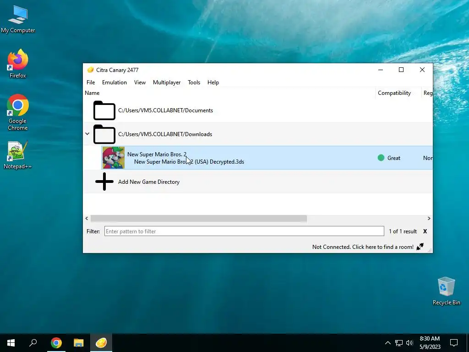Select the Downloads directory folder icon
This screenshot has height=352, width=469.
pyautogui.click(x=104, y=134)
